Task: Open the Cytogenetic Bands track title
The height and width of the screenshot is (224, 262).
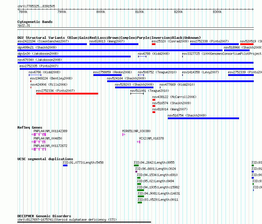Action: pyautogui.click(x=35, y=22)
